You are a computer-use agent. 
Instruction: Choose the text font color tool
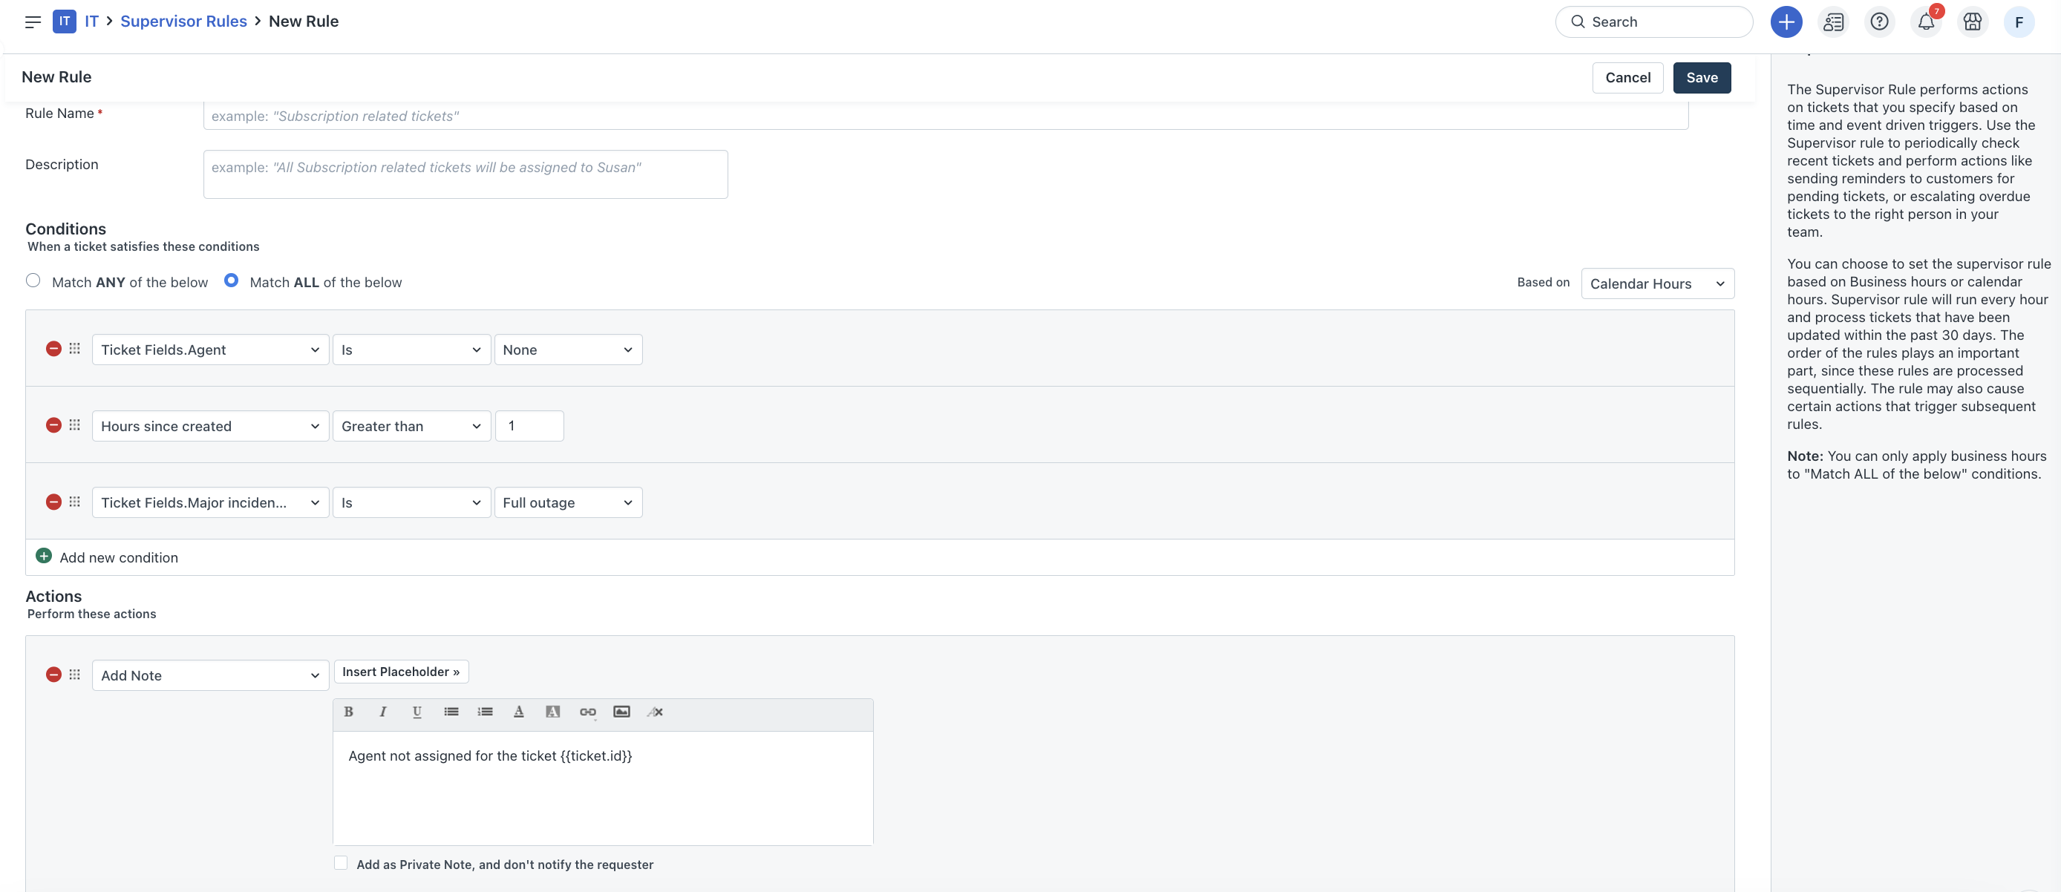pos(518,711)
